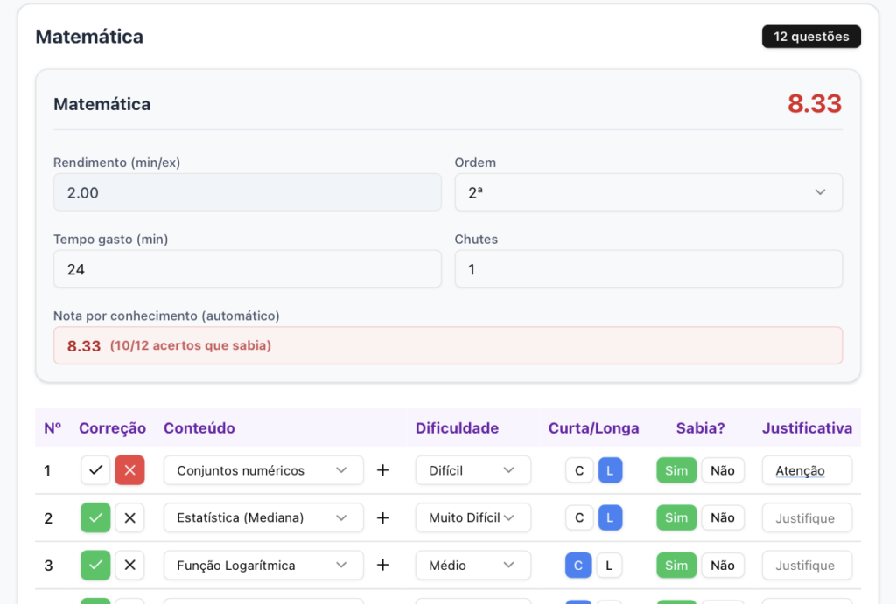Click the Tempo gasto field showing 24
This screenshot has width=896, height=604.
coord(247,269)
